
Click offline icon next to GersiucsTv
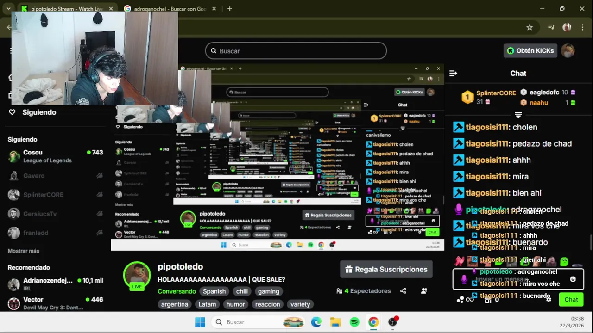(x=99, y=214)
